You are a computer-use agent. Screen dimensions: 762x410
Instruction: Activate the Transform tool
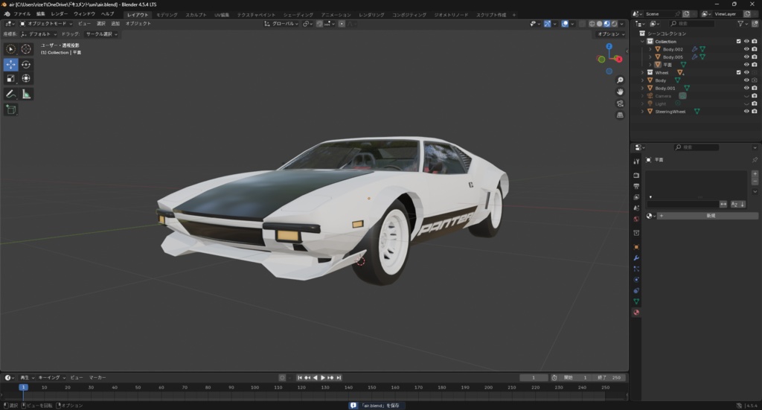pos(26,78)
